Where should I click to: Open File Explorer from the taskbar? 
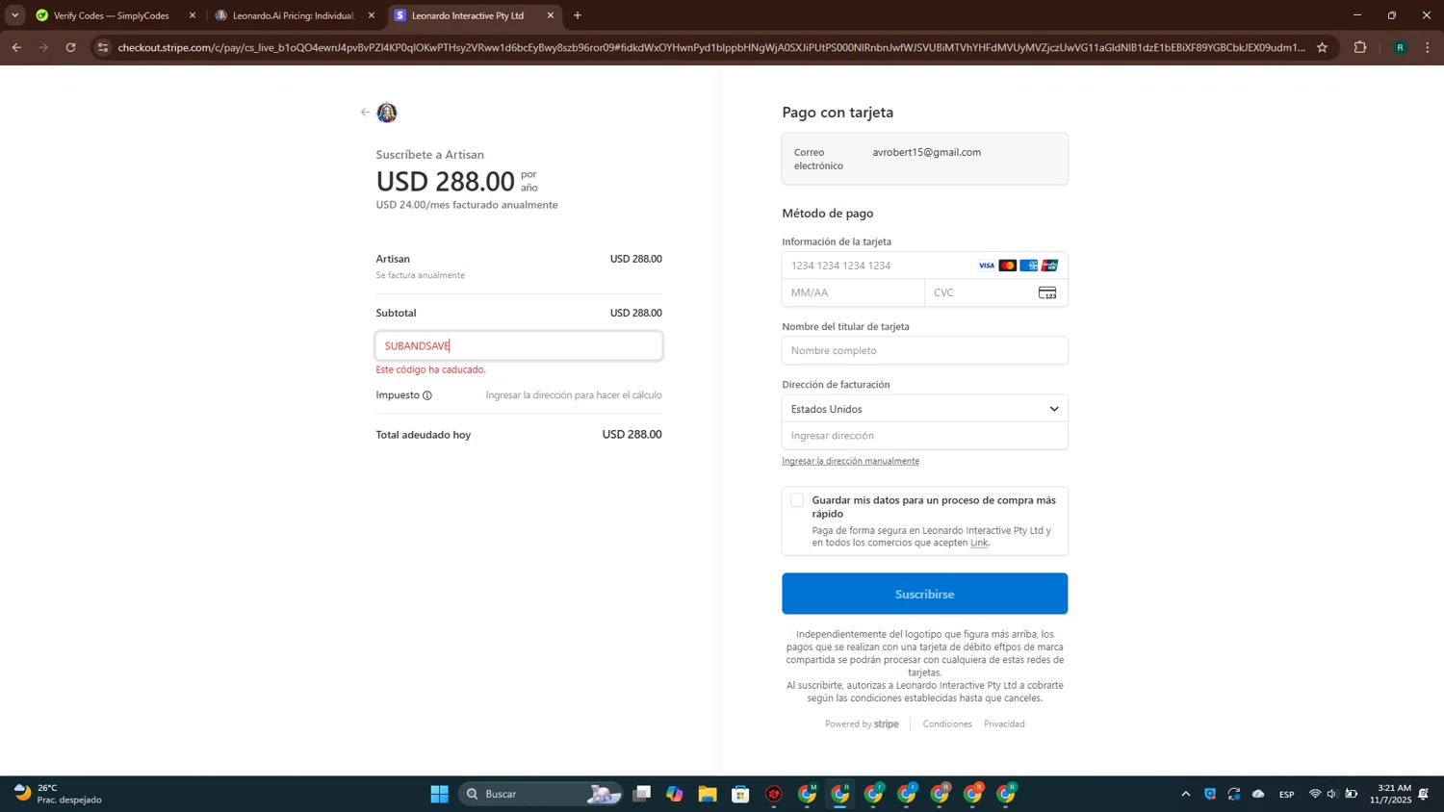pyautogui.click(x=708, y=794)
